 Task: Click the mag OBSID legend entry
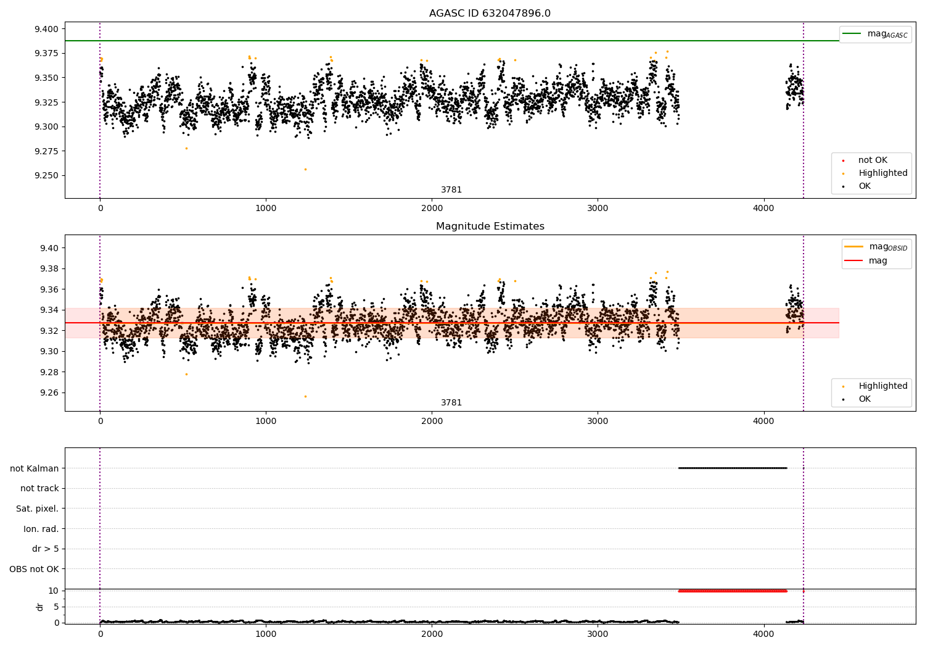click(876, 247)
